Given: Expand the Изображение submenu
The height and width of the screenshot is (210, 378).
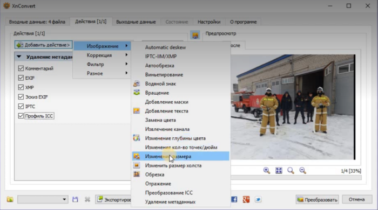Looking at the screenshot, I should coord(102,46).
